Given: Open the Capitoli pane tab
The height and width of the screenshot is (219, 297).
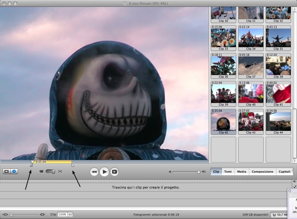Looking at the screenshot, I should pyautogui.click(x=284, y=172).
